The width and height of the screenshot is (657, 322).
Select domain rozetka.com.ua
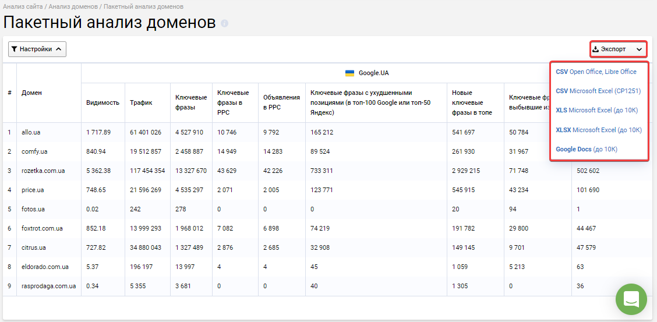click(43, 171)
